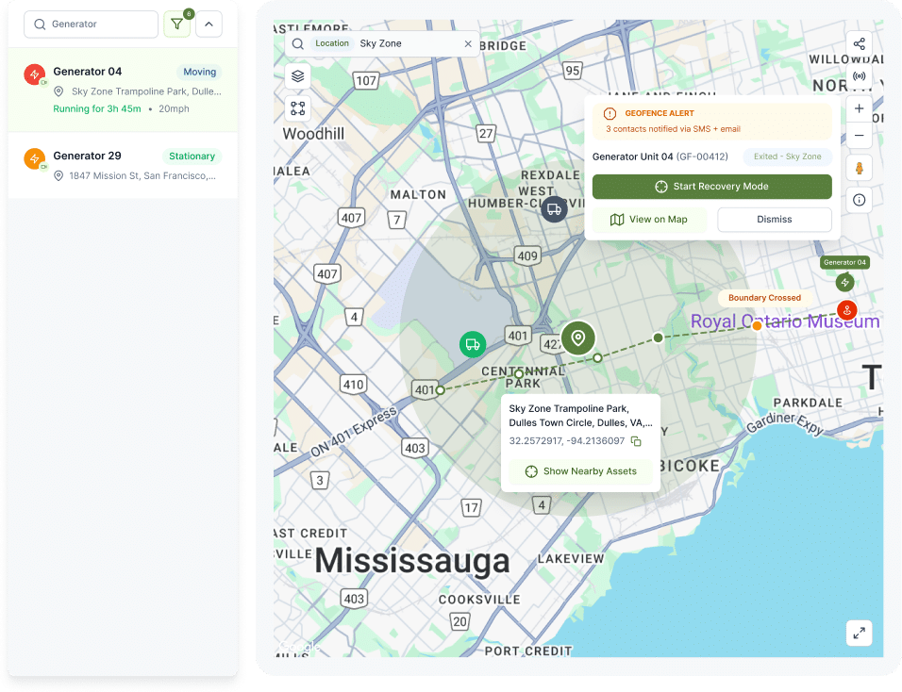
Task: Click Show Nearby Assets
Action: coord(580,471)
